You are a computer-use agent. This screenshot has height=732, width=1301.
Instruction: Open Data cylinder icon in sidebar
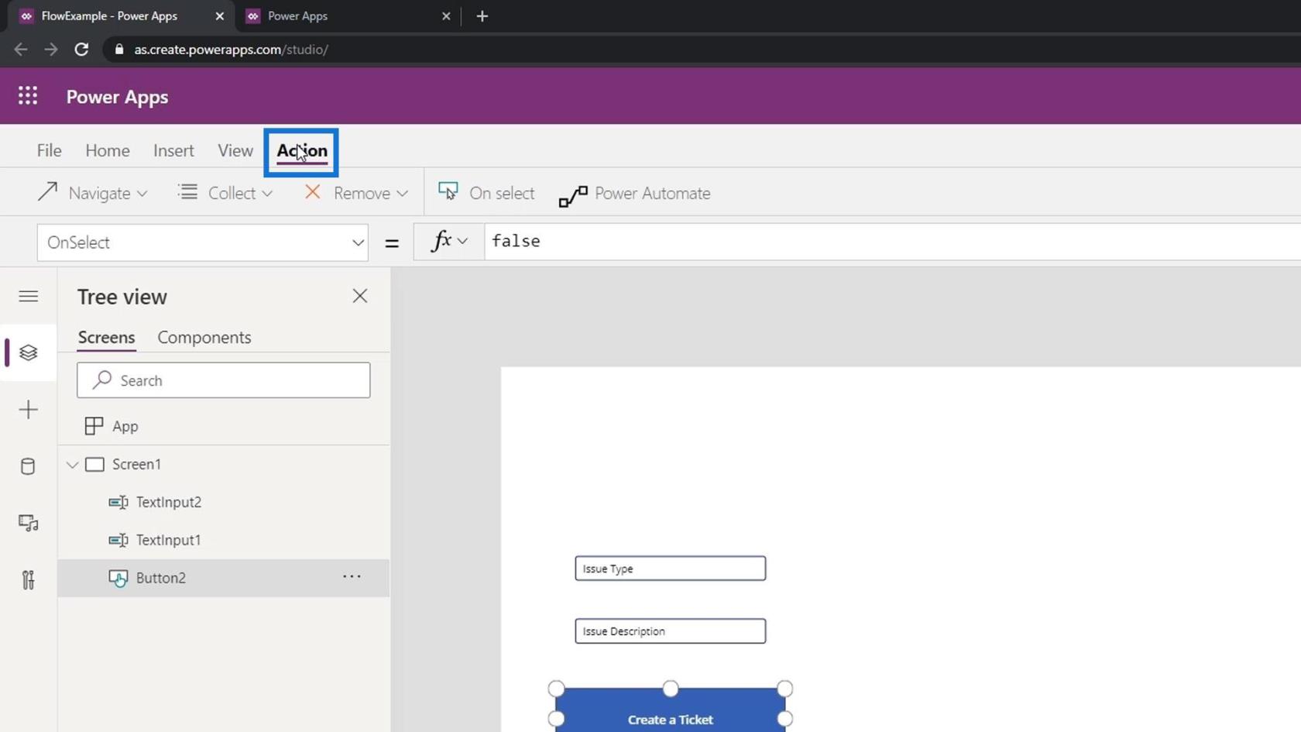pyautogui.click(x=28, y=466)
